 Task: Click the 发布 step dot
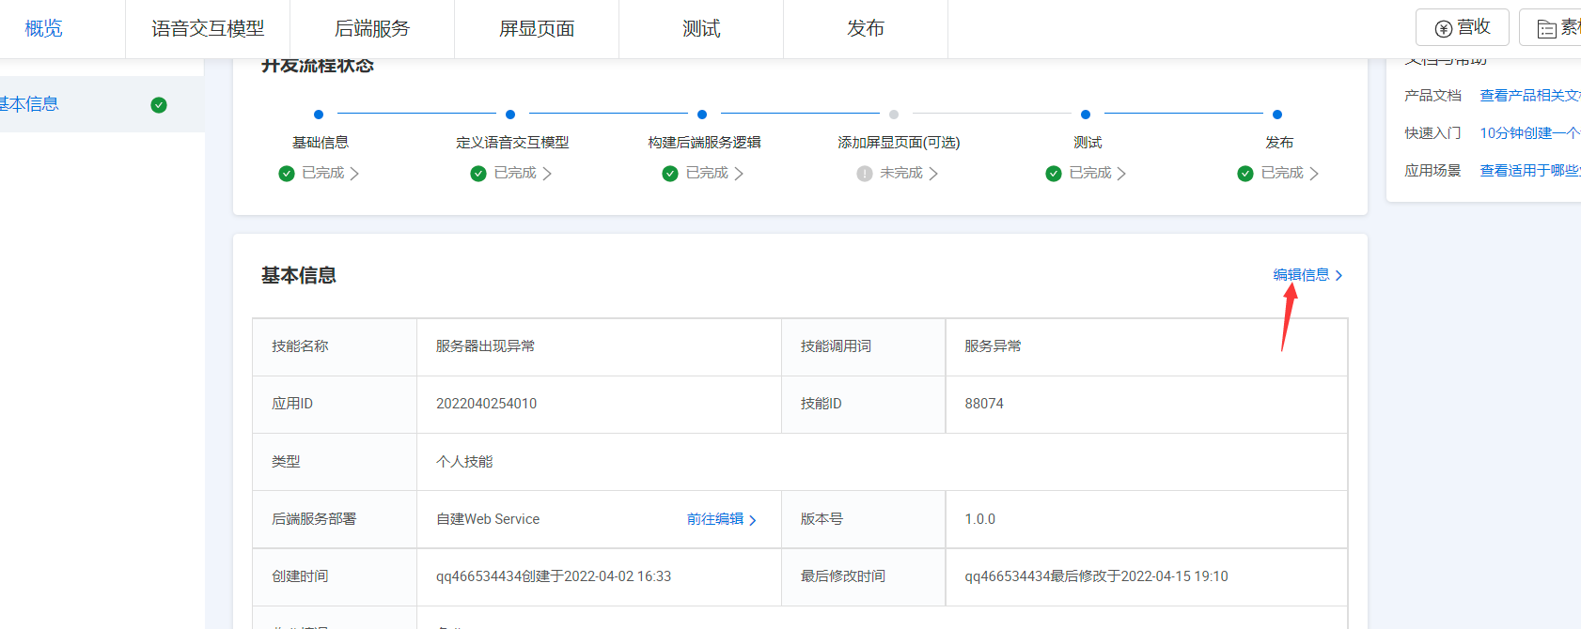click(x=1277, y=115)
